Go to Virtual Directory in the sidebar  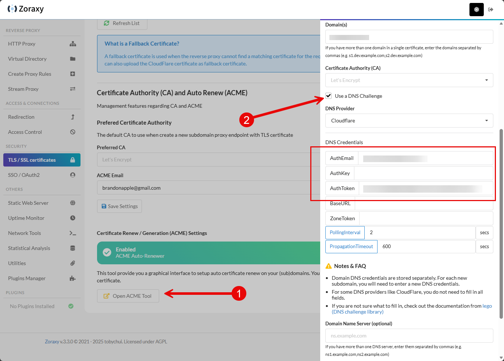tap(42, 59)
